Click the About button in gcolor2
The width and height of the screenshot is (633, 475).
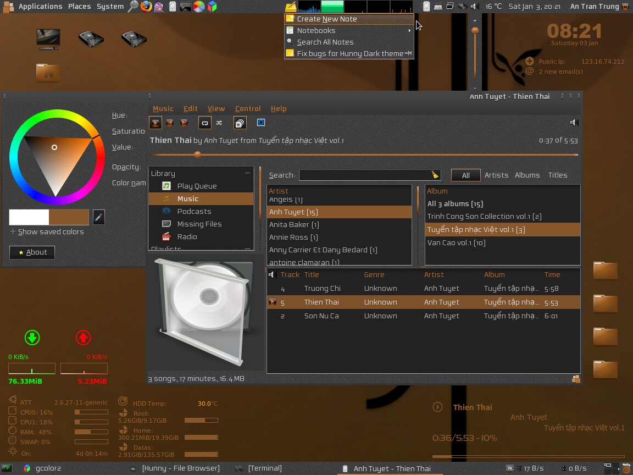coord(32,252)
